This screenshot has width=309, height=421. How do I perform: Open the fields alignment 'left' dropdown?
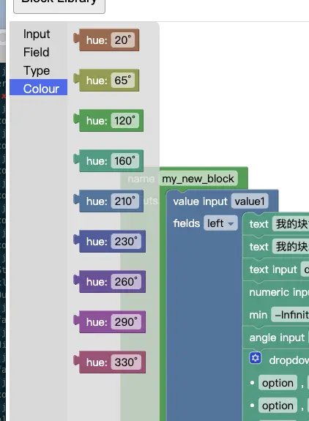click(x=220, y=223)
